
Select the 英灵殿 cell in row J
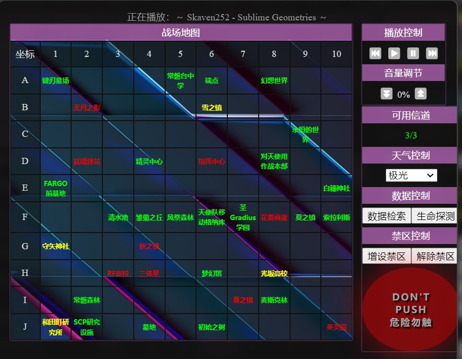(x=337, y=327)
